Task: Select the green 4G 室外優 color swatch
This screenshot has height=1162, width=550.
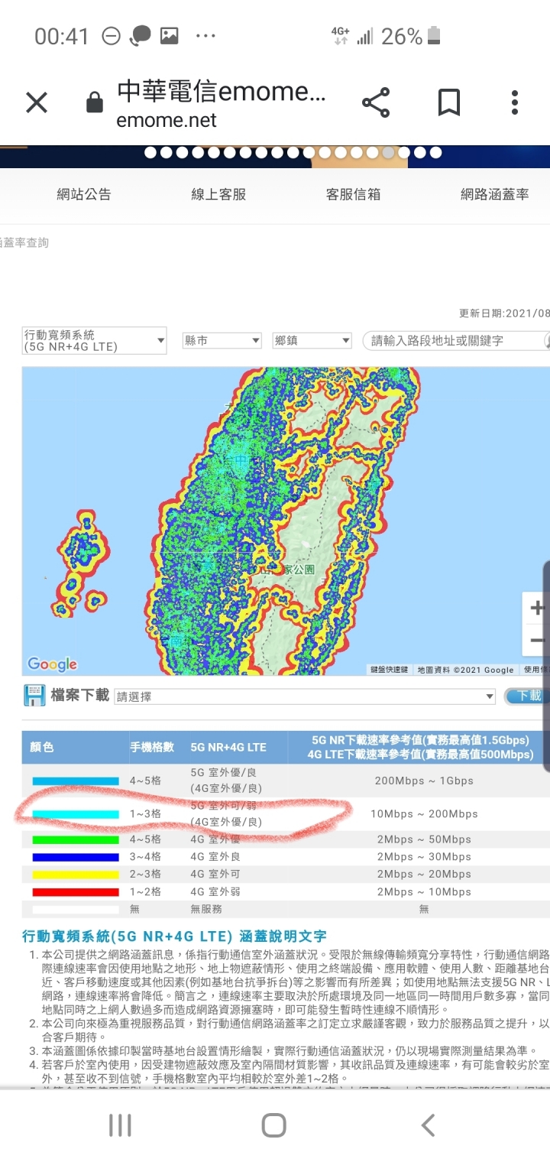Action: click(x=76, y=839)
